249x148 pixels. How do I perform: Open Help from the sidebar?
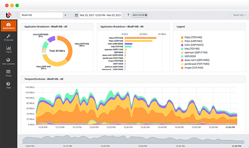[8, 85]
